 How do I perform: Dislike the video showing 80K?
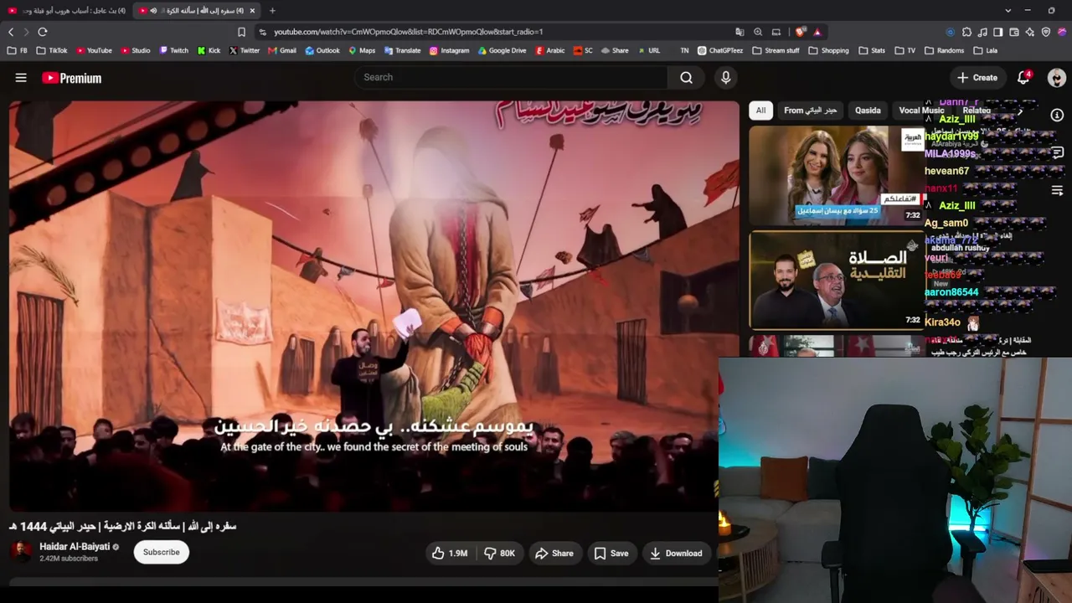[499, 553]
